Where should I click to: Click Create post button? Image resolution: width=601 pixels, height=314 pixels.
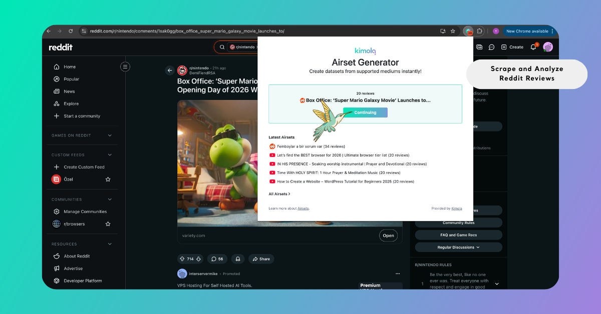(x=512, y=47)
